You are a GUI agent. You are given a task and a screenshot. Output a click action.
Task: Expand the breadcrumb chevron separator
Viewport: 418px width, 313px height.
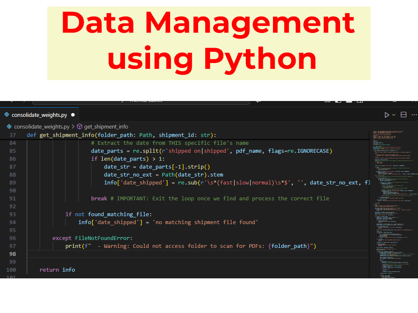[x=73, y=127]
